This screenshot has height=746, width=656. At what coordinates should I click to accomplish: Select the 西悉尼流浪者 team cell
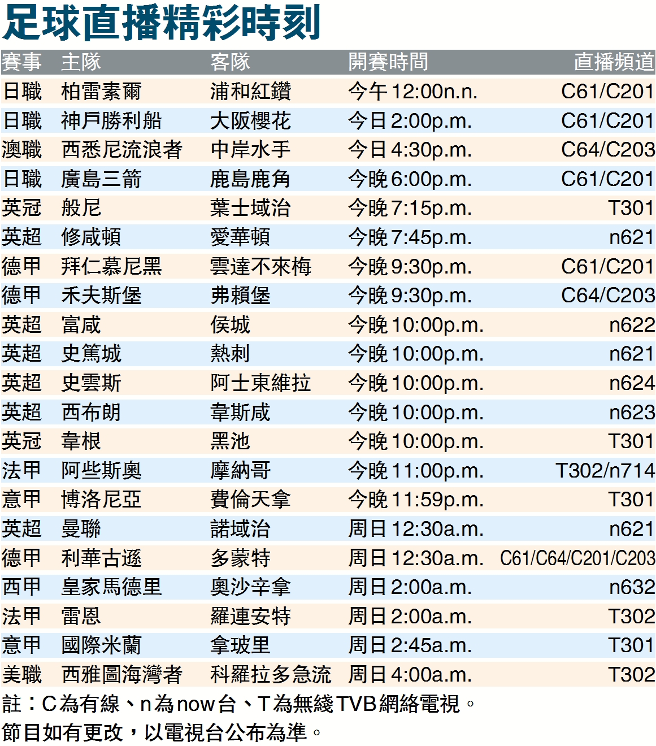[121, 150]
